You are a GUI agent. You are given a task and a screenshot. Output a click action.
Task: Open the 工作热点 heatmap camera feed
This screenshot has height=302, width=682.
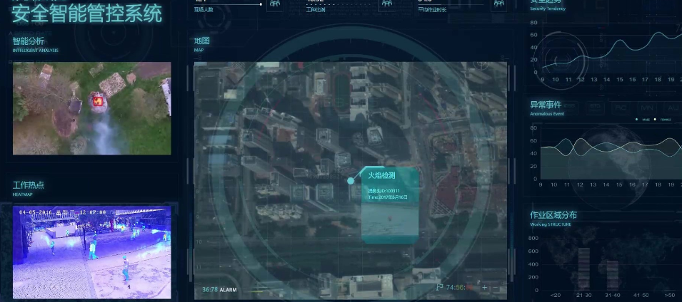(x=92, y=253)
